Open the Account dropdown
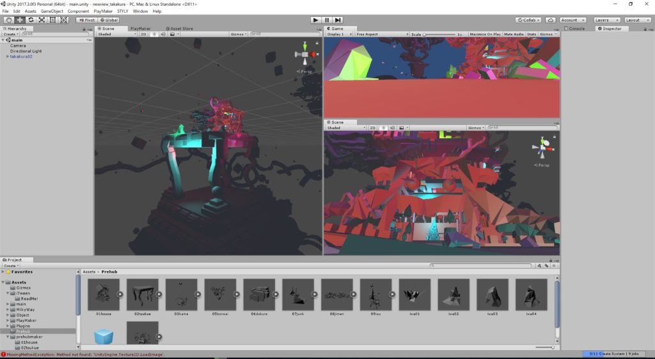The height and width of the screenshot is (359, 655). 572,20
